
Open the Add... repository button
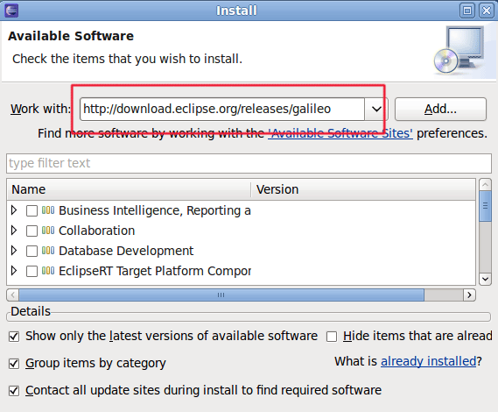(x=440, y=109)
